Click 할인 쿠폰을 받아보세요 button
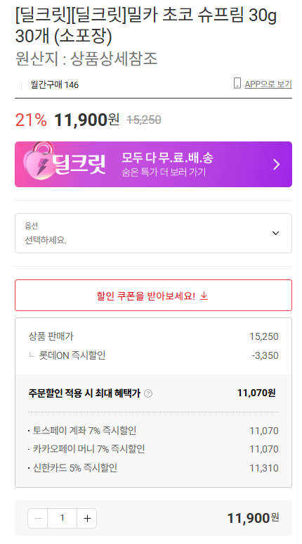The image size is (302, 544). tap(153, 296)
